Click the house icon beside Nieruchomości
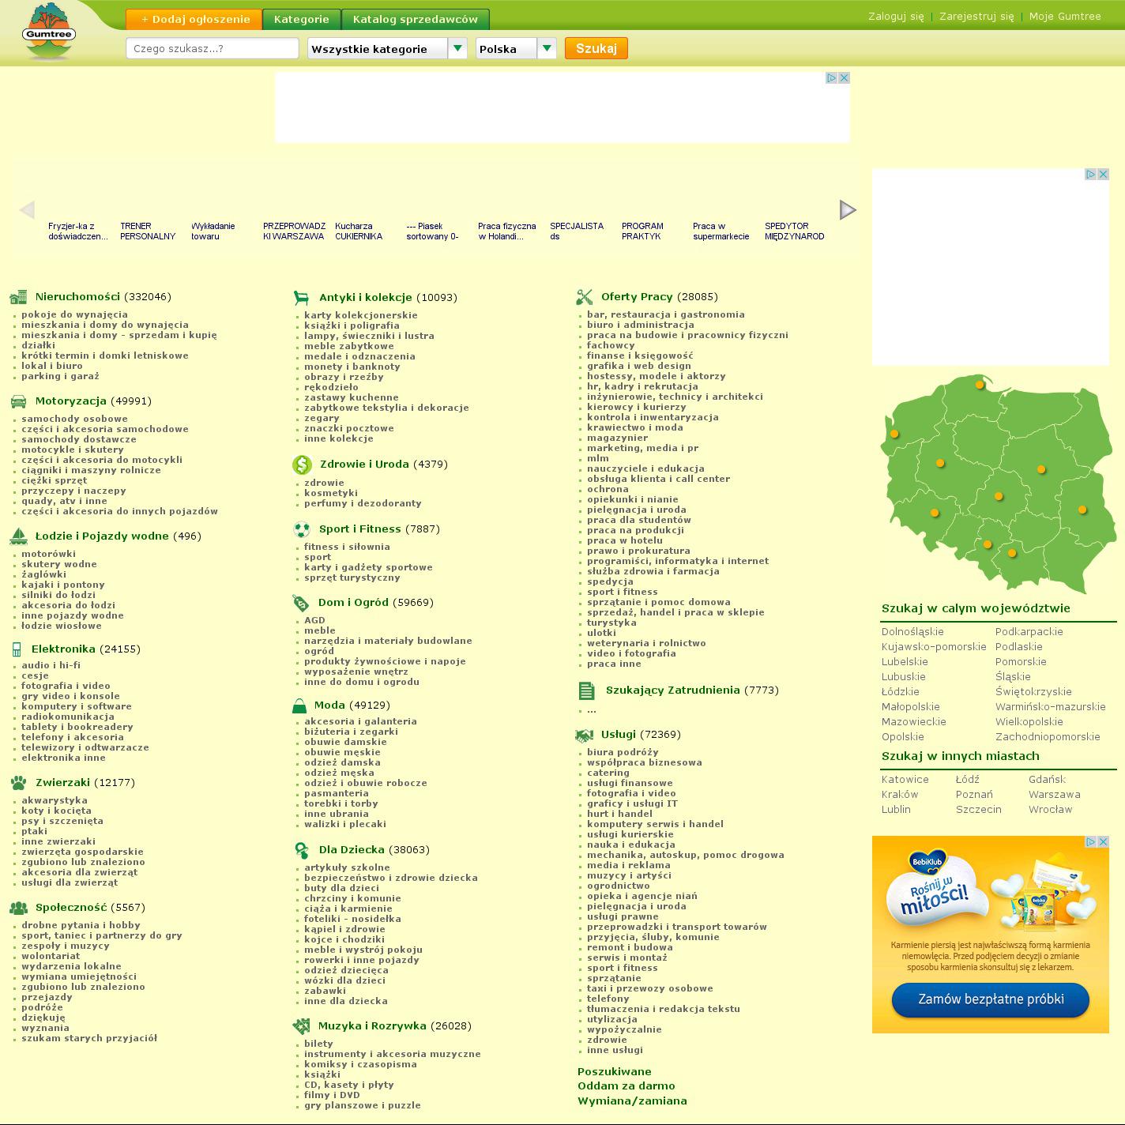Screen dimensions: 1125x1125 click(x=18, y=297)
